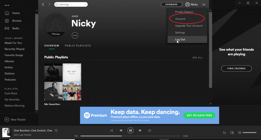Image resolution: width=261 pixels, height=140 pixels.
Task: Click the user avatar icon beside Nicky
Action: [188, 5]
